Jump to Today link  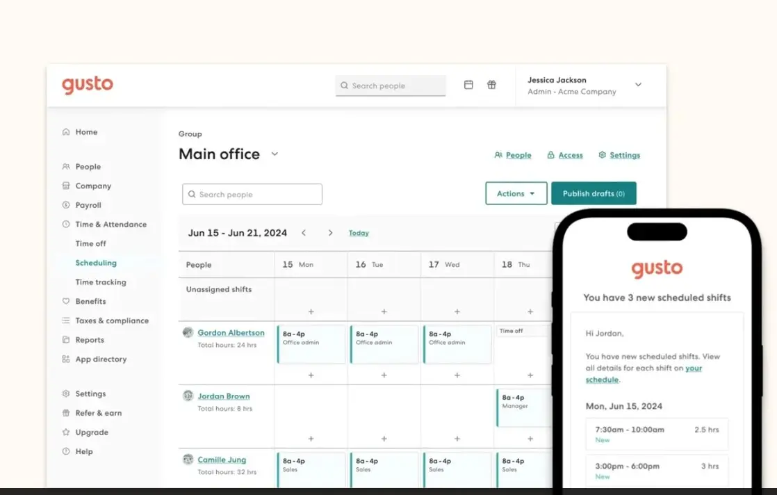coord(359,233)
